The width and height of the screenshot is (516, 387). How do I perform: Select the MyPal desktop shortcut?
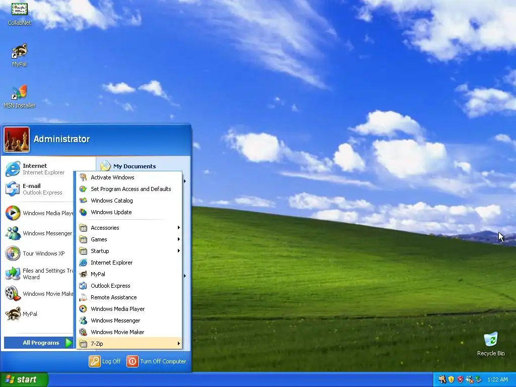(20, 55)
